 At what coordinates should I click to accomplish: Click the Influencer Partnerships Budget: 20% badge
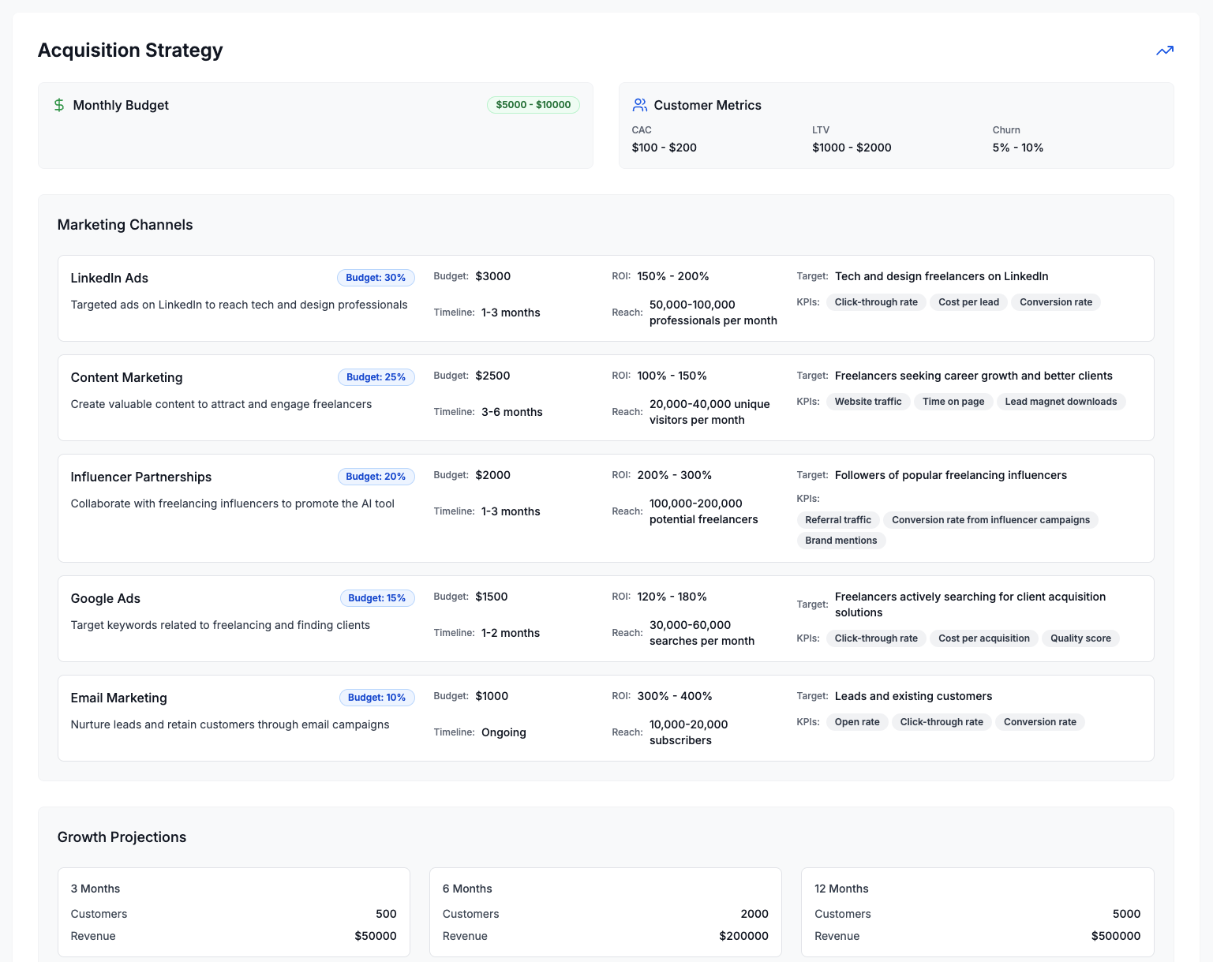[376, 477]
